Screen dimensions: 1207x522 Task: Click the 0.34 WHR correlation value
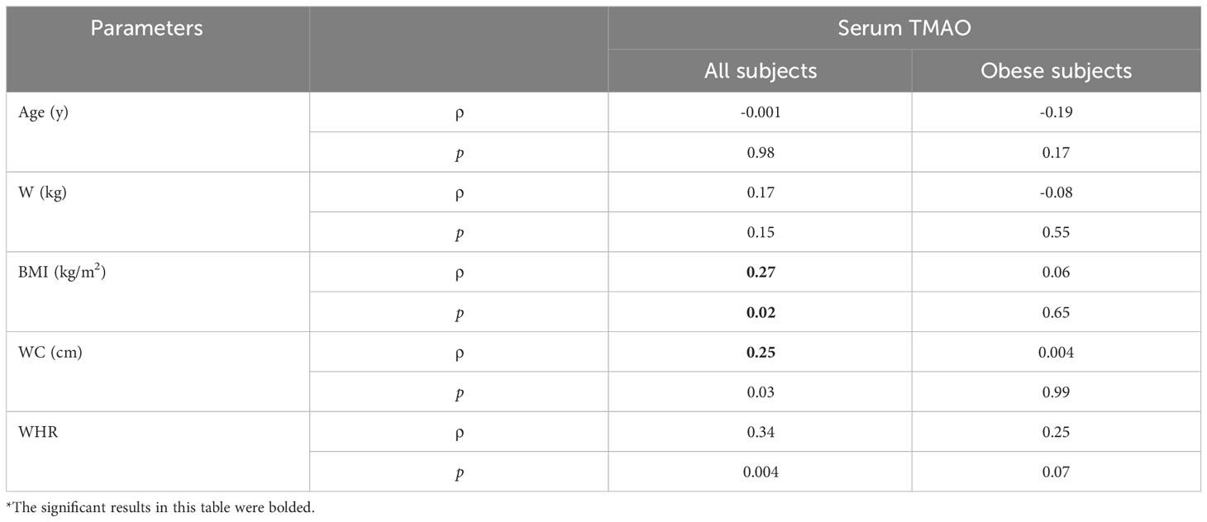tap(761, 432)
